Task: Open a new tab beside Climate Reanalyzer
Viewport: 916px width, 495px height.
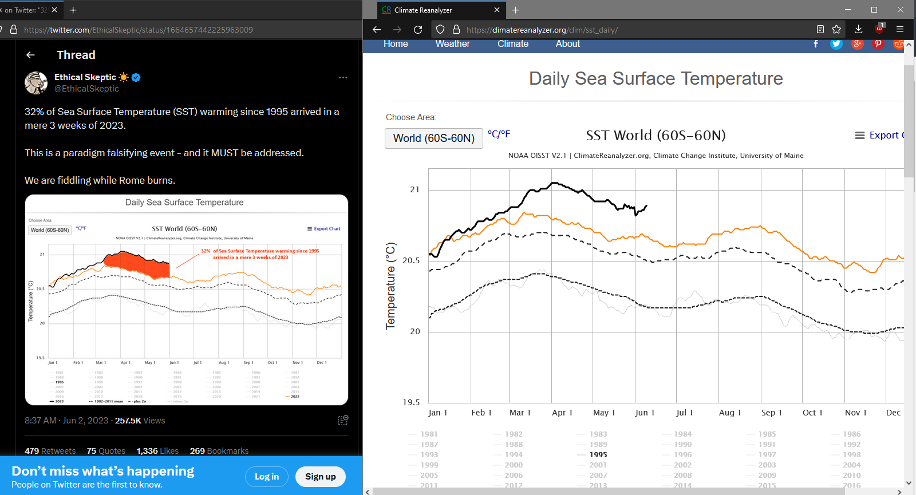Action: [515, 10]
